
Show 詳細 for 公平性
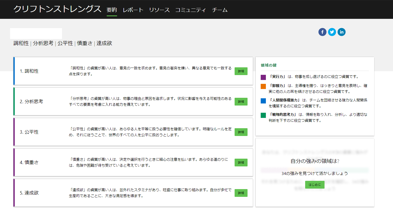pyautogui.click(x=241, y=132)
